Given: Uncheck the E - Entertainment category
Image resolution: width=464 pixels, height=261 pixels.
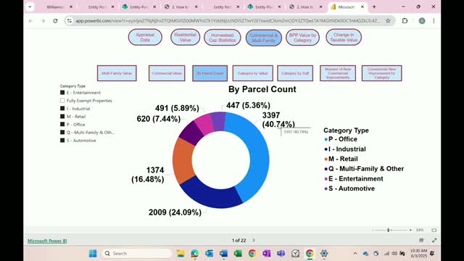Looking at the screenshot, I should pos(62,93).
